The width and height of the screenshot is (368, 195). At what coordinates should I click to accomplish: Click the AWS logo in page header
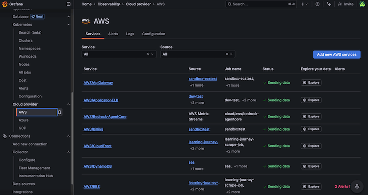[86, 21]
